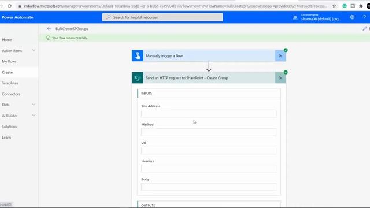Expand the Manually trigger a flow step

(x=209, y=55)
